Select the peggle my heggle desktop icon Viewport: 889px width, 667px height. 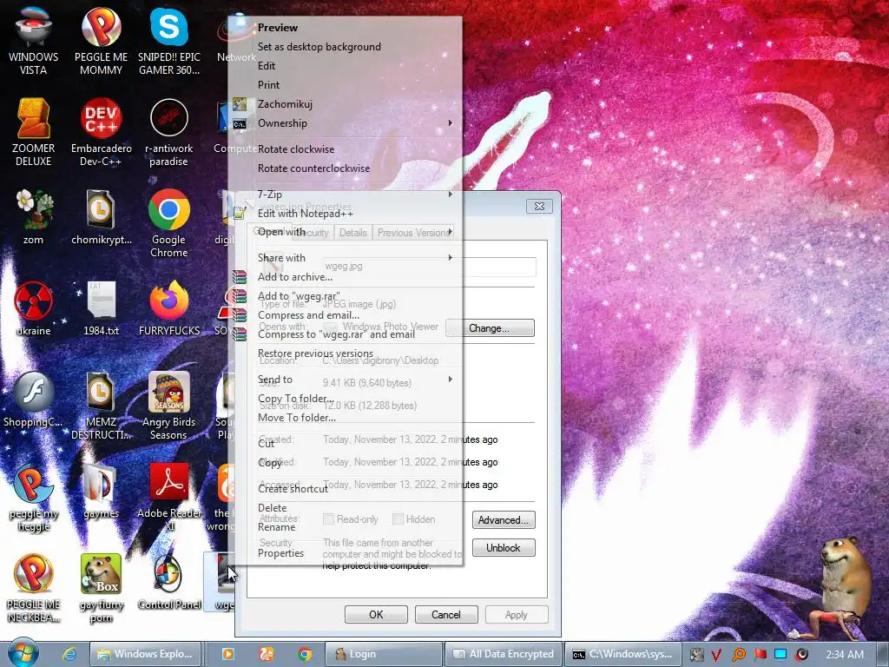pyautogui.click(x=34, y=497)
